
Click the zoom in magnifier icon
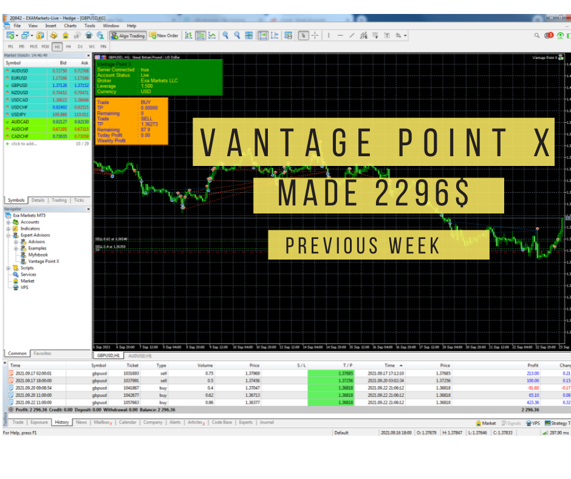point(225,36)
